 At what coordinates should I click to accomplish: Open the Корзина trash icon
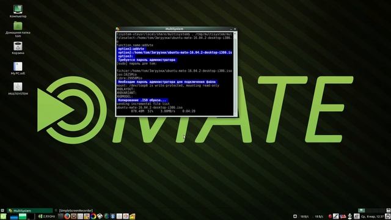18,48
